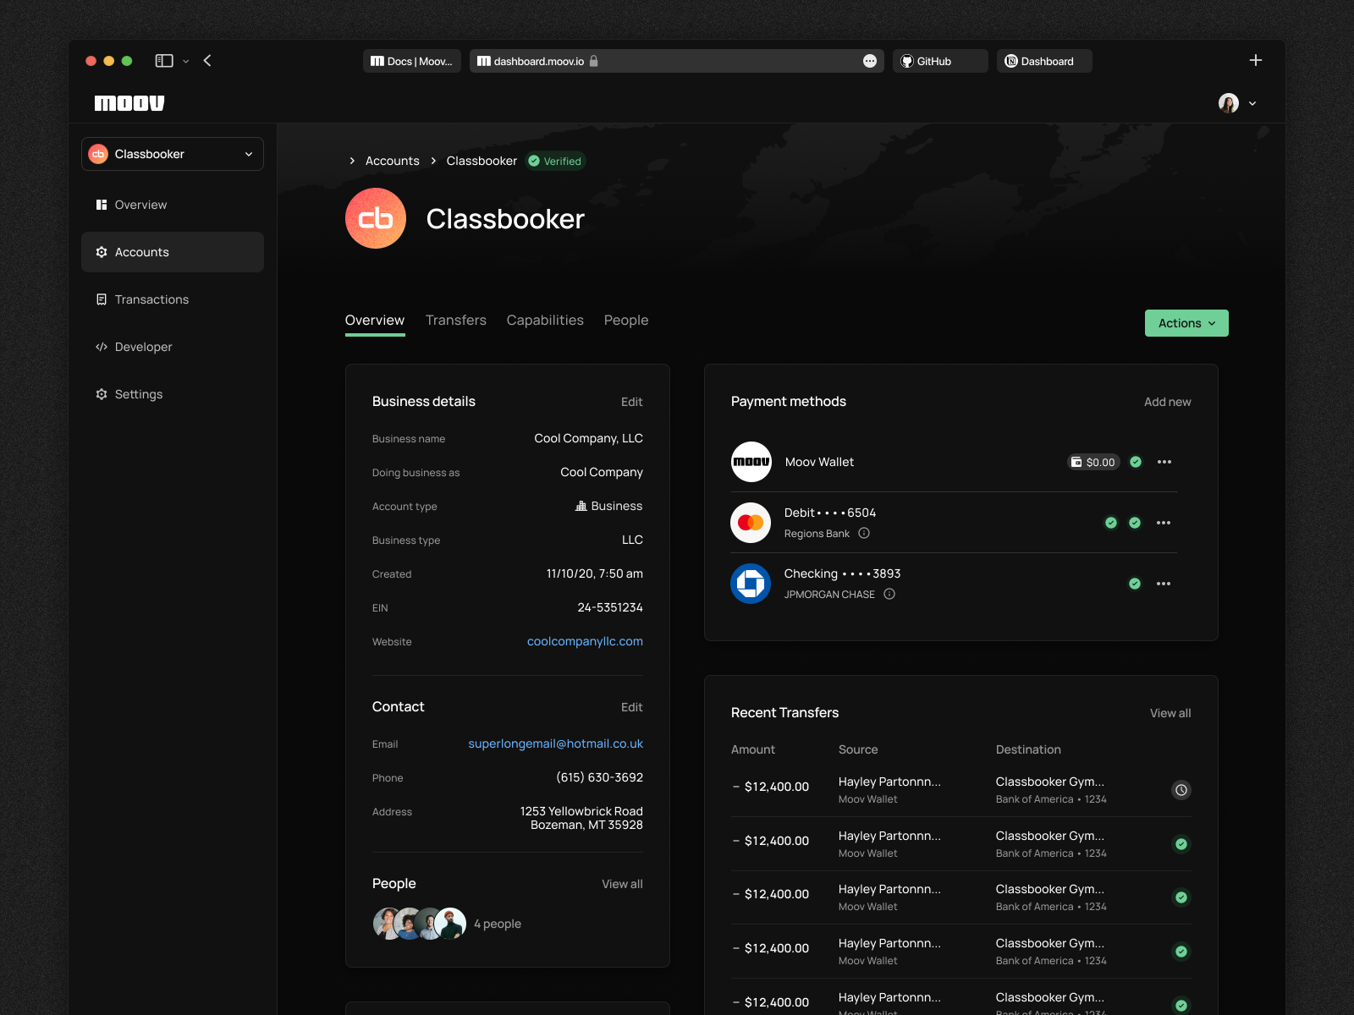The width and height of the screenshot is (1354, 1015).
Task: Click the moov logo in header
Action: pyautogui.click(x=129, y=103)
